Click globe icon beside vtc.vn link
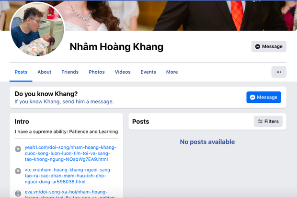 coord(18,170)
